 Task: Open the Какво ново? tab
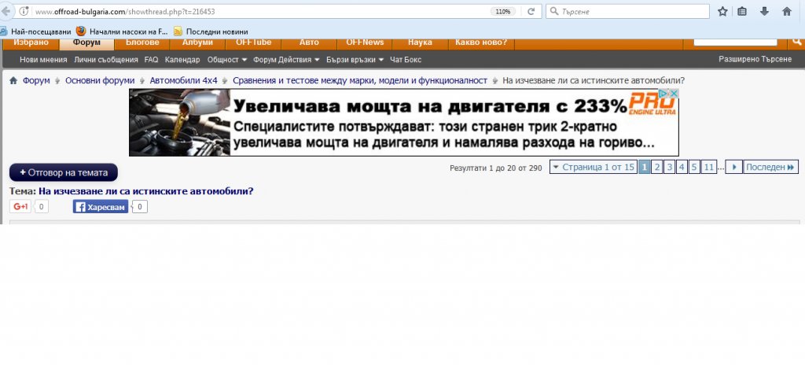coord(481,42)
